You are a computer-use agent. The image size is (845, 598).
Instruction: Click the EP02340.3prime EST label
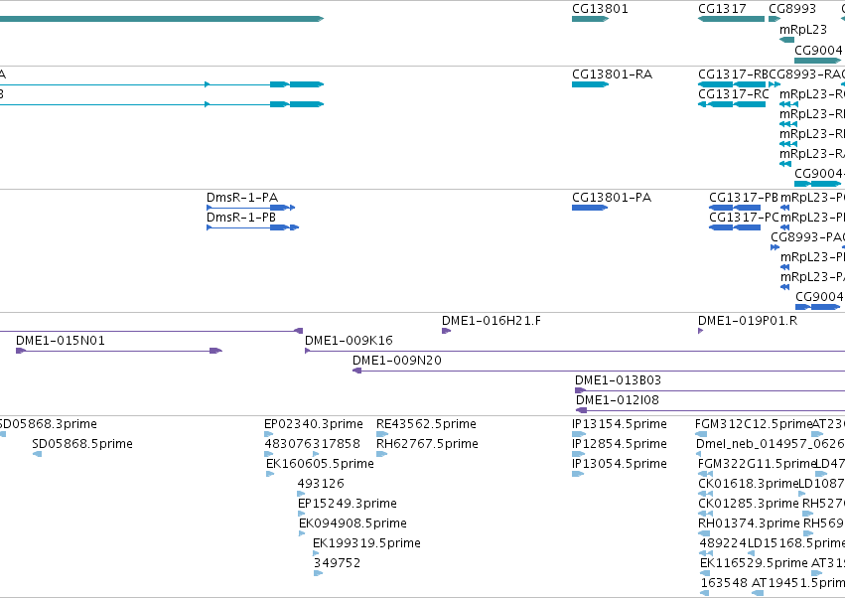[314, 424]
